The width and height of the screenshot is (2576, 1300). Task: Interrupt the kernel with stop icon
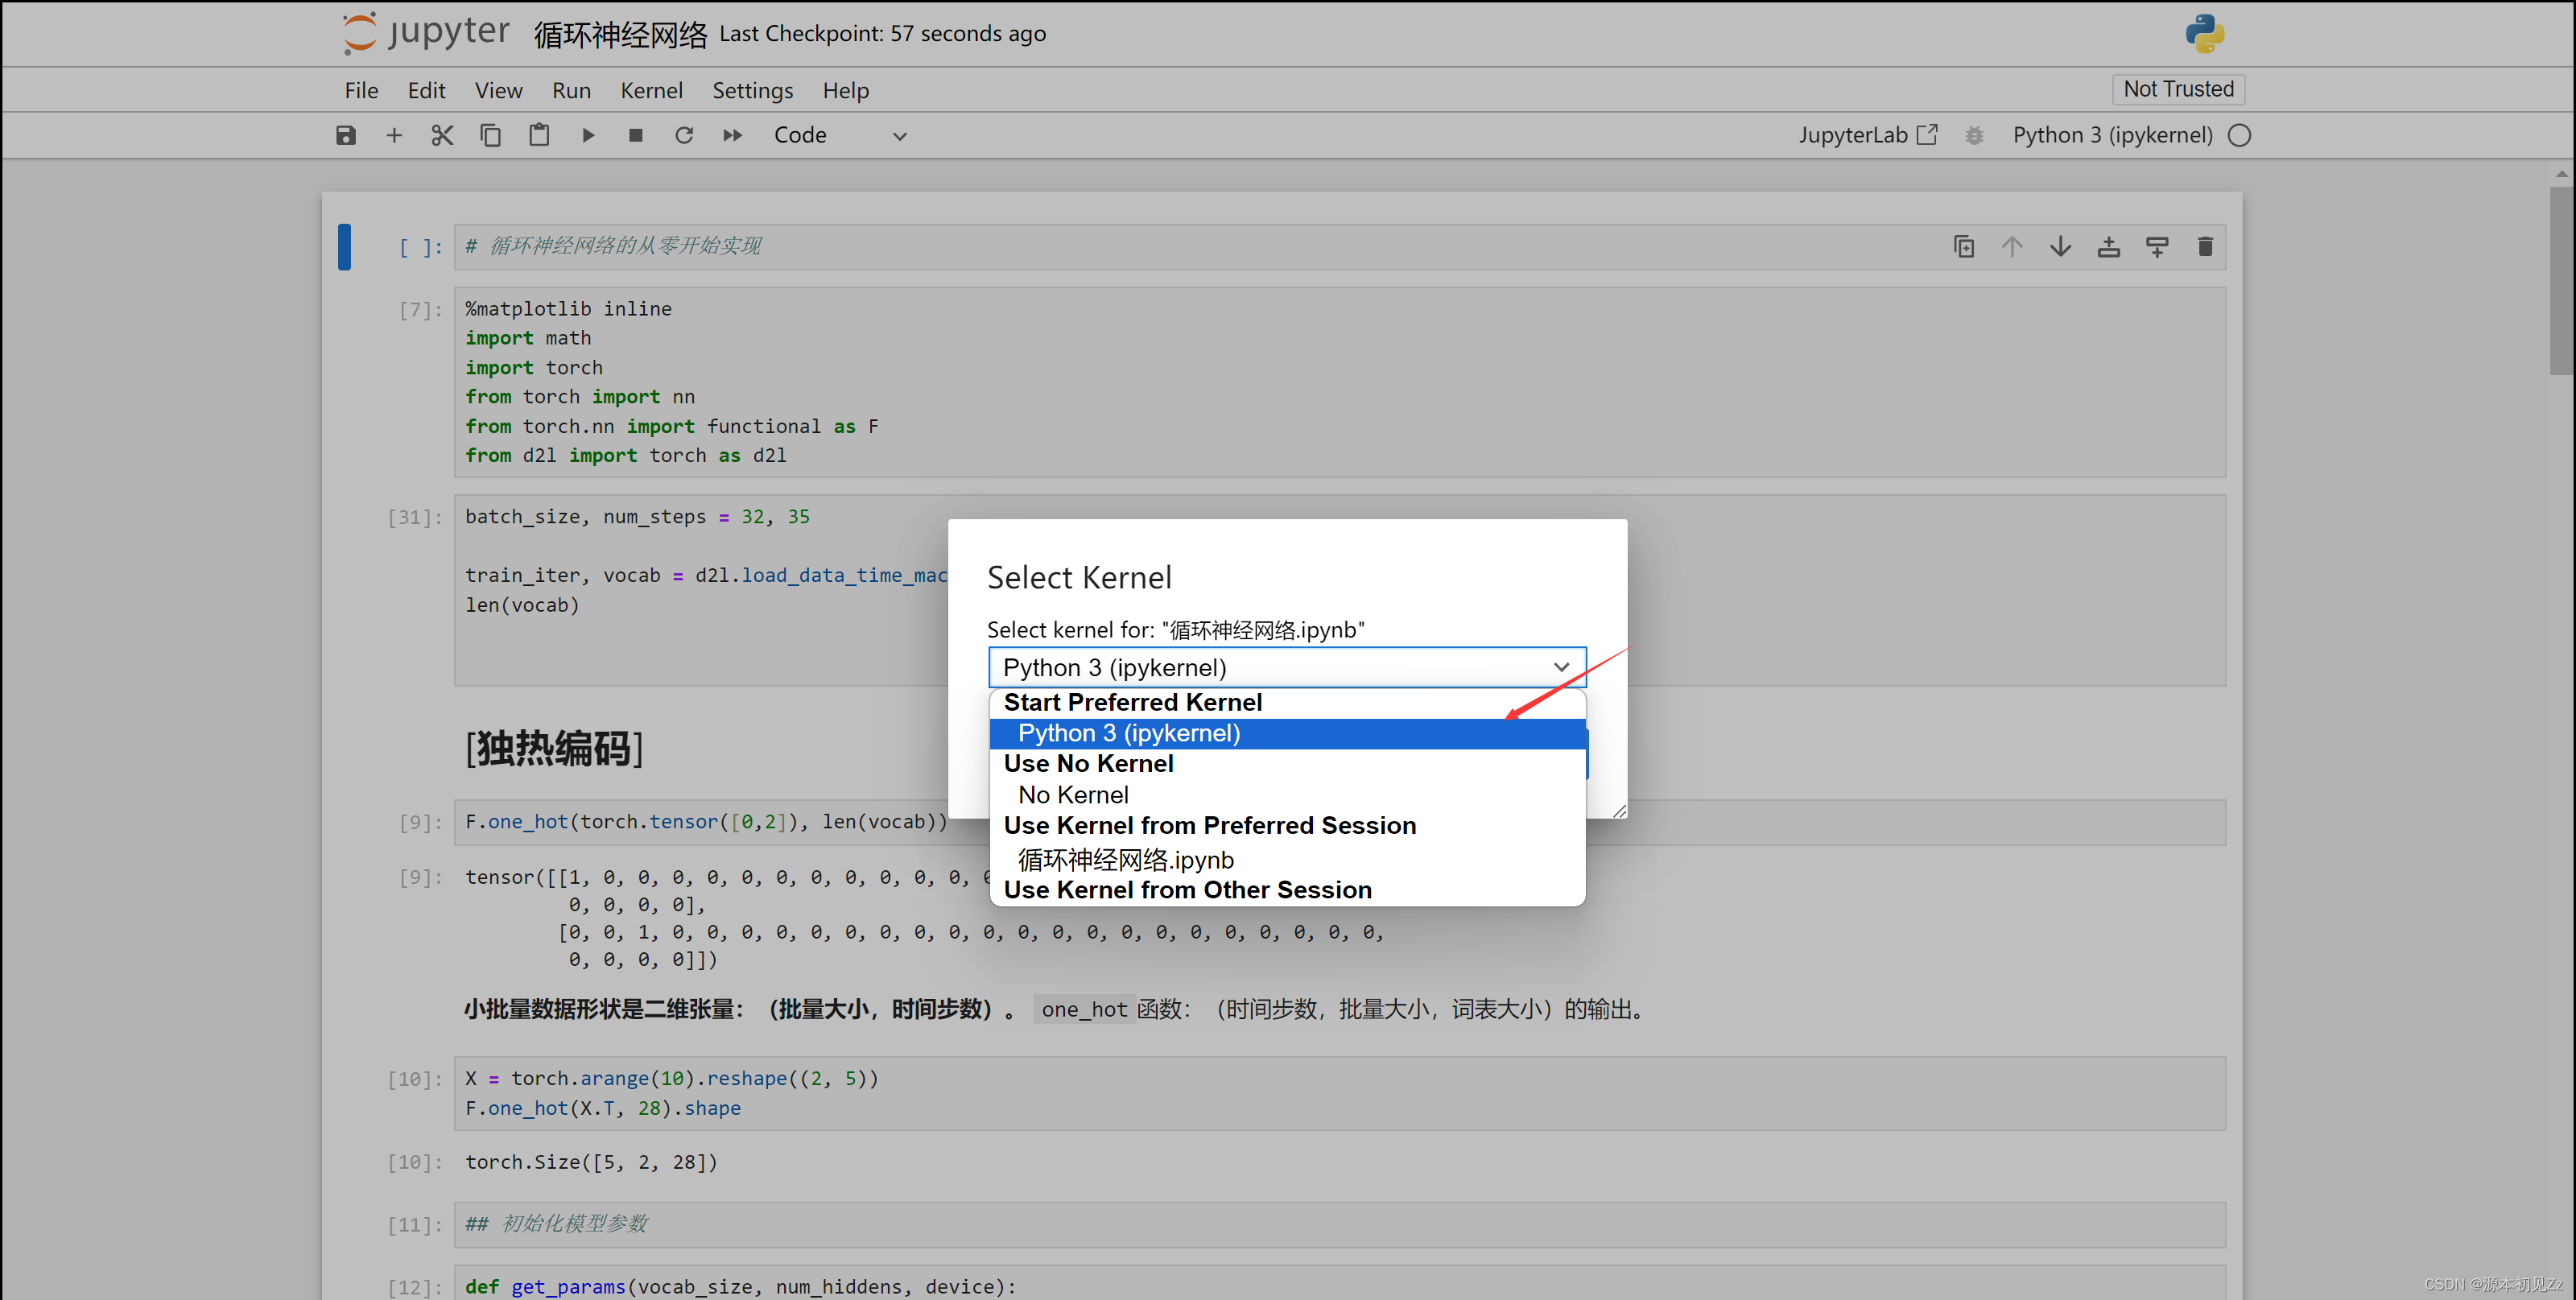(635, 135)
